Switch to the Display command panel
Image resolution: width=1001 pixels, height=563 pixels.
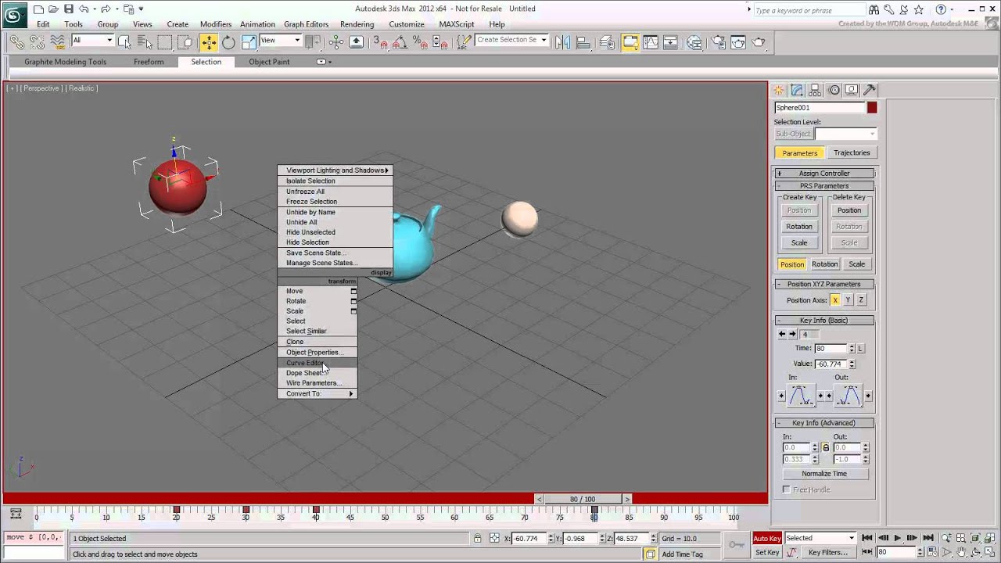(x=852, y=90)
